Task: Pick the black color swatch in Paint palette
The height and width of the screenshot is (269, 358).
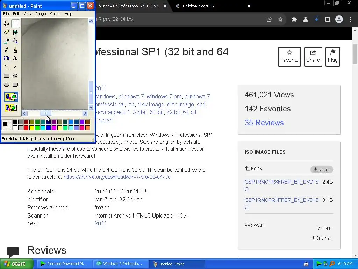Action: pyautogui.click(x=15, y=122)
